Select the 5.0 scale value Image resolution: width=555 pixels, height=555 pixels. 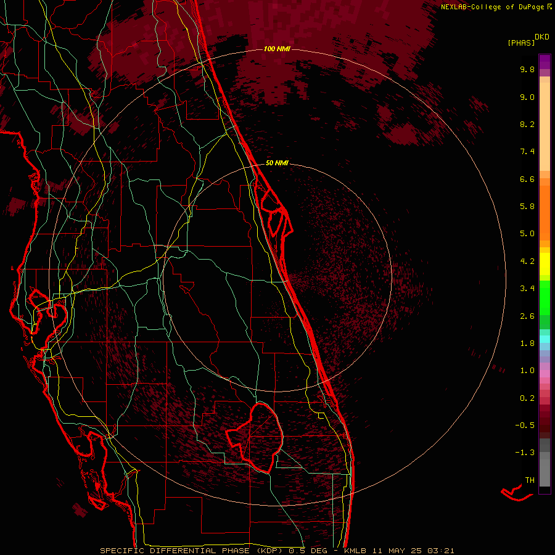[527, 234]
